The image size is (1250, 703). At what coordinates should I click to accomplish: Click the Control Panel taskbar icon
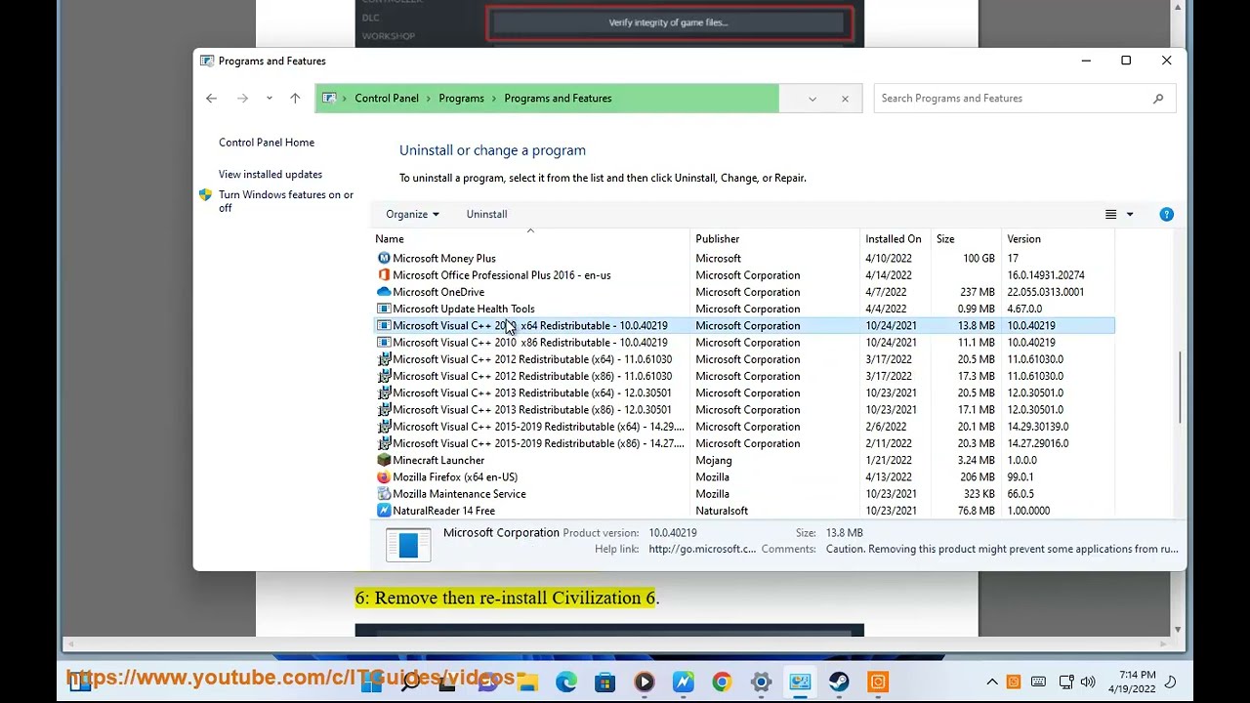click(800, 682)
